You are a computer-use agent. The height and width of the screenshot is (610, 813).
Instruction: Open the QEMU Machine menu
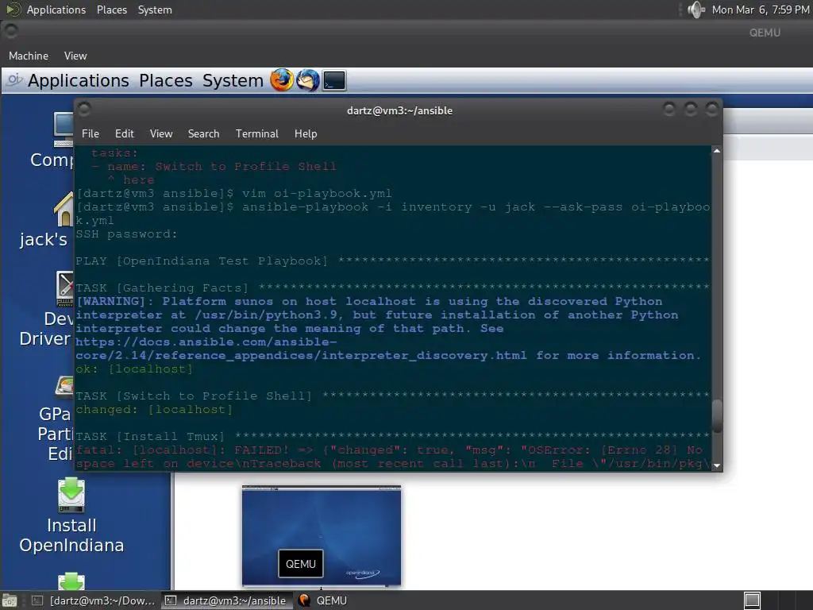[x=29, y=56]
